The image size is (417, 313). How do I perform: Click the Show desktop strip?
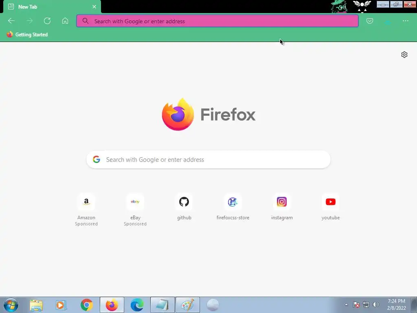[x=414, y=305]
